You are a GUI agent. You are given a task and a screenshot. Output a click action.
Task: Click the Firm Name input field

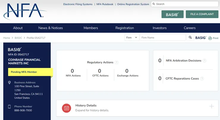coord(163,38)
